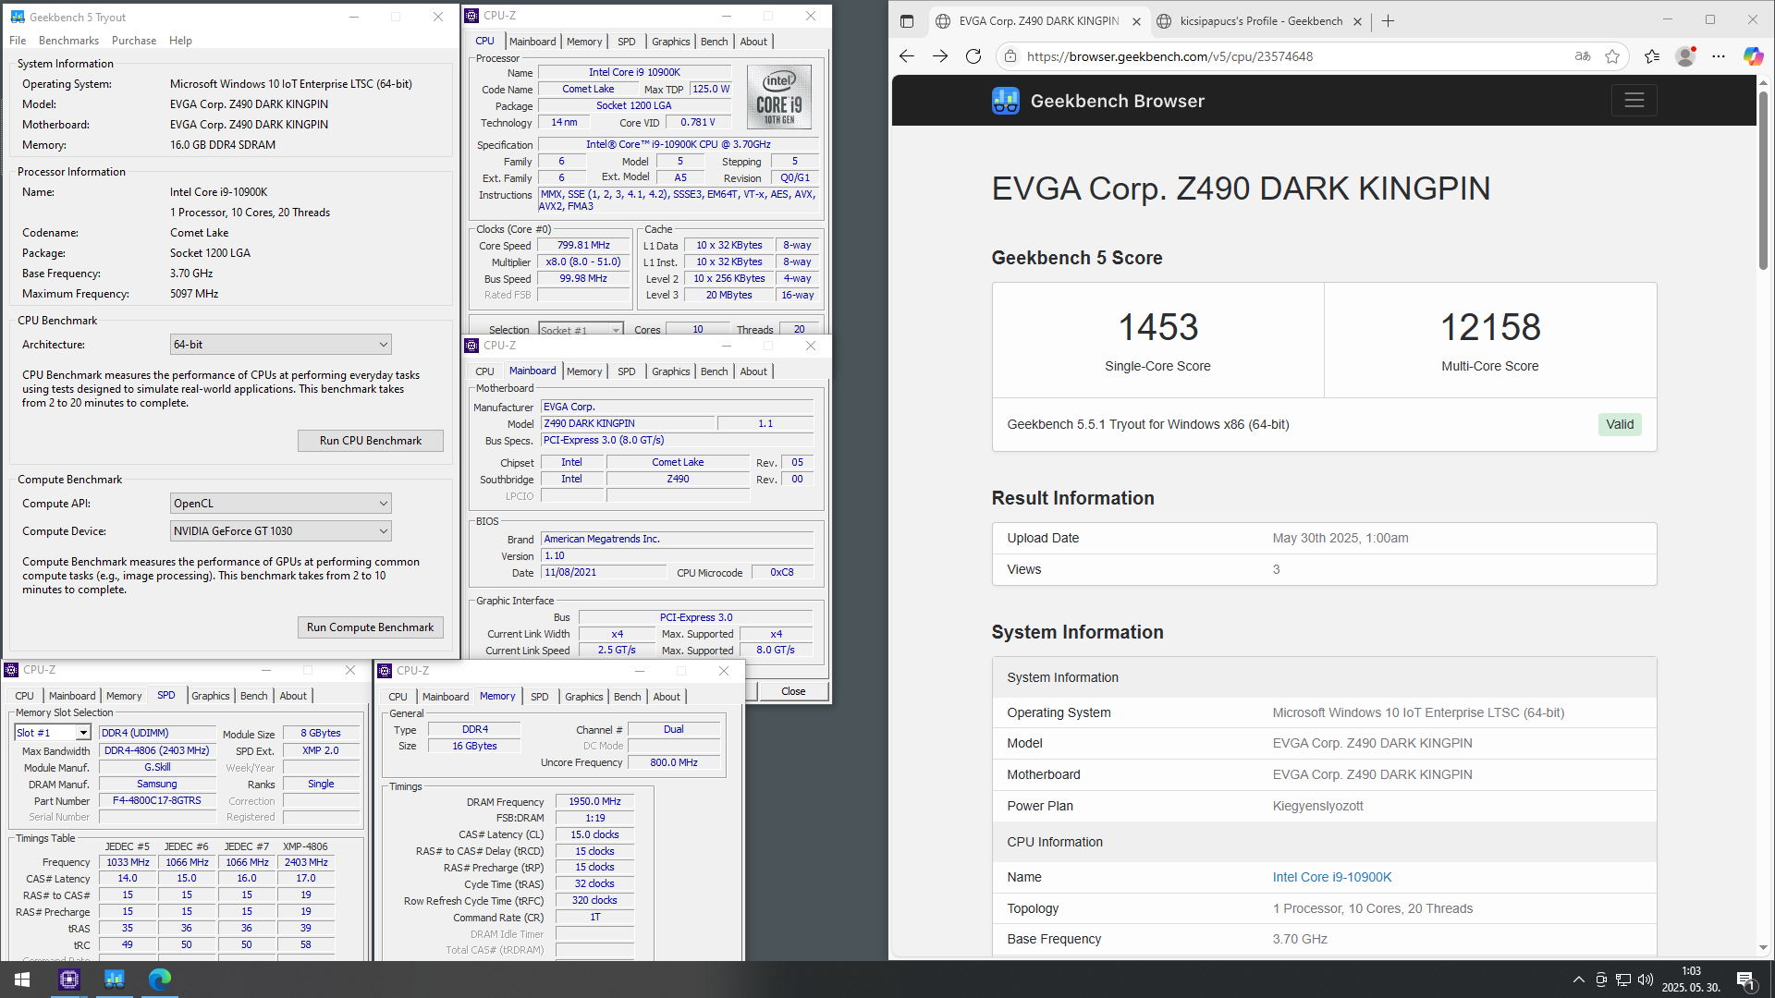
Task: Open the volume control in tray
Action: click(1645, 980)
